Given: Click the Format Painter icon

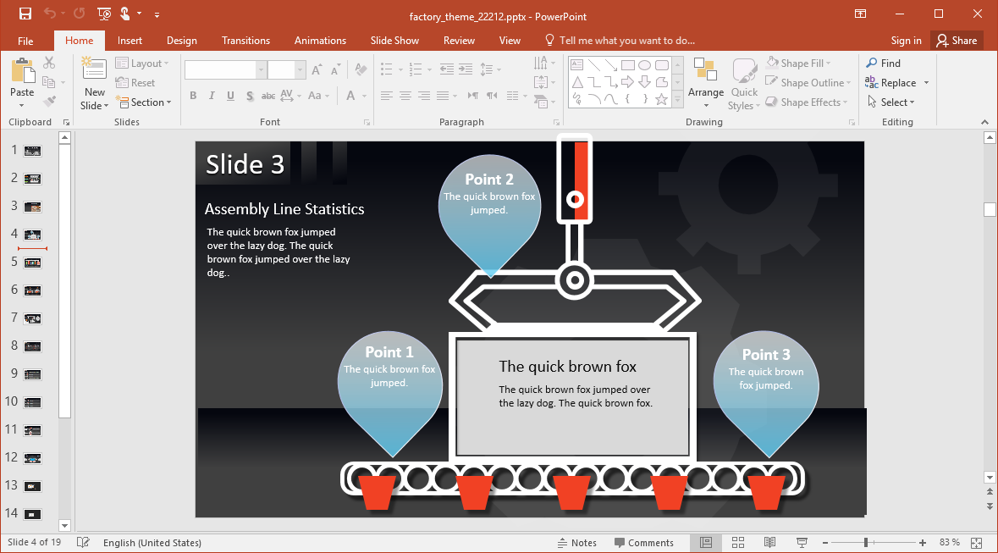Looking at the screenshot, I should [x=49, y=102].
